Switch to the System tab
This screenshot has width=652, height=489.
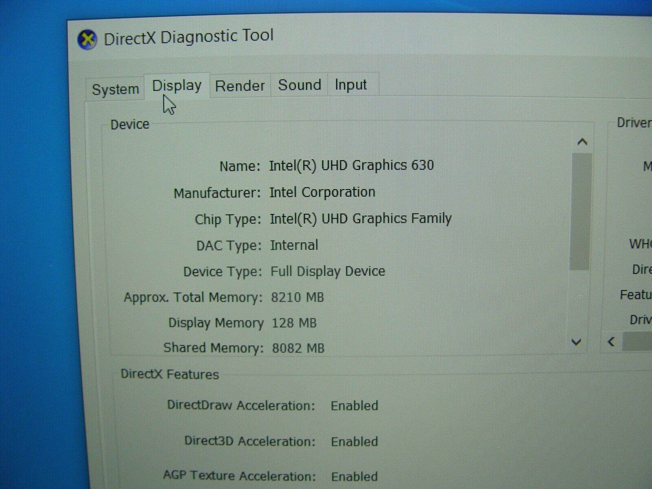[115, 89]
